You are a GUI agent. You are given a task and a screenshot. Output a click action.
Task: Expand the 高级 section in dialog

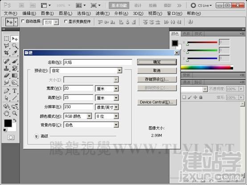[37, 136]
